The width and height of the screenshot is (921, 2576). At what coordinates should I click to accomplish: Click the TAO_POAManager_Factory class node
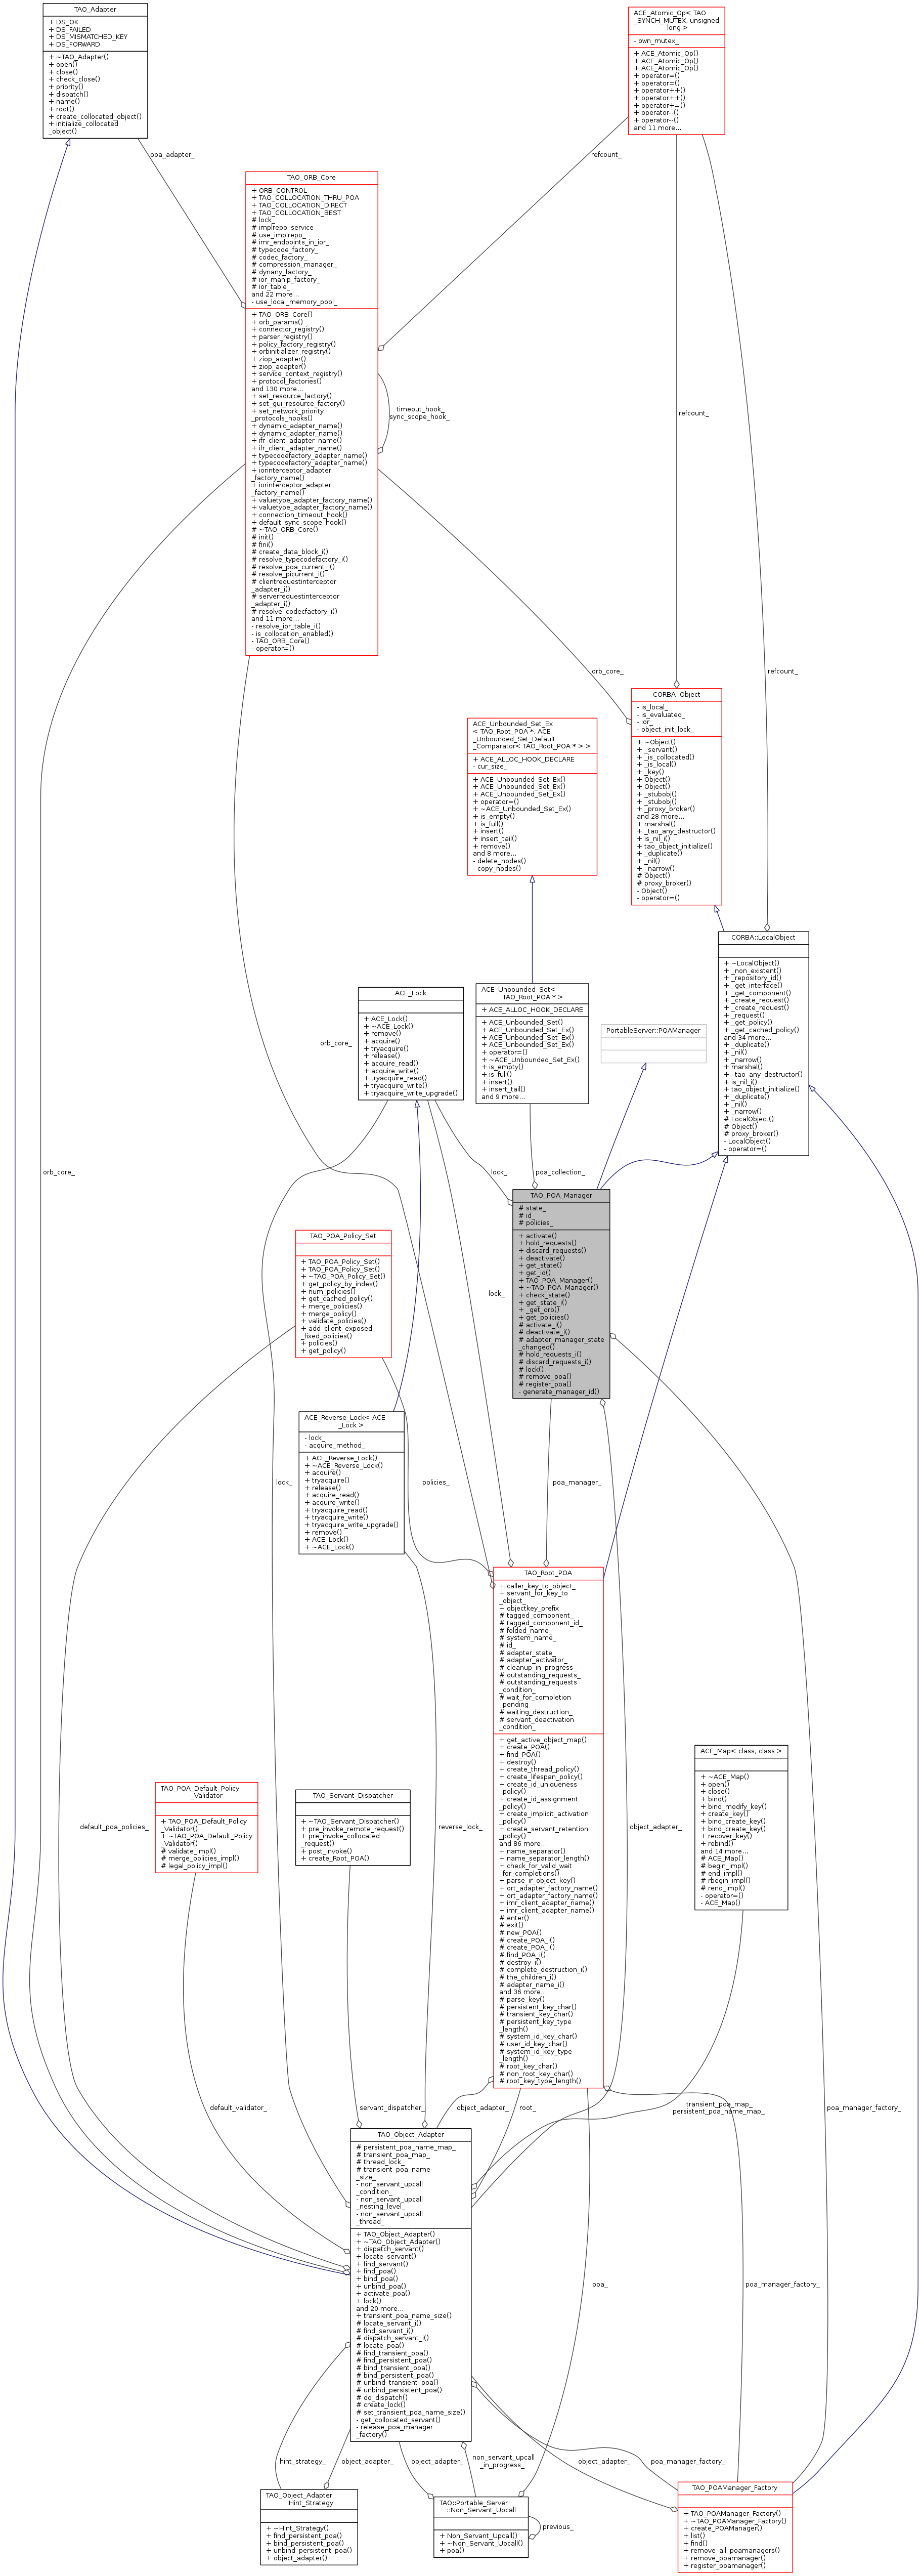point(734,2487)
